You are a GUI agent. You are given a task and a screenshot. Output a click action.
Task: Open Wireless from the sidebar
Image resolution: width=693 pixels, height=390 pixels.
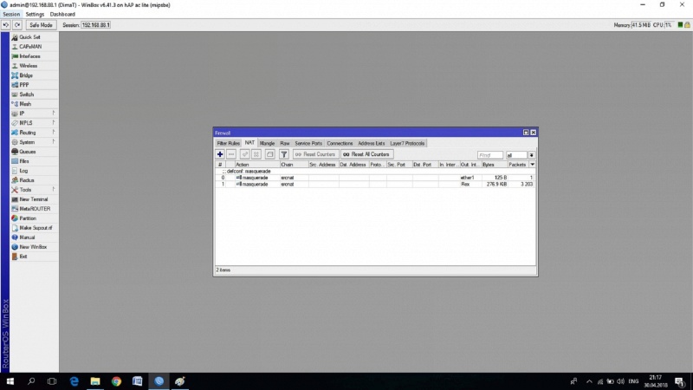28,66
